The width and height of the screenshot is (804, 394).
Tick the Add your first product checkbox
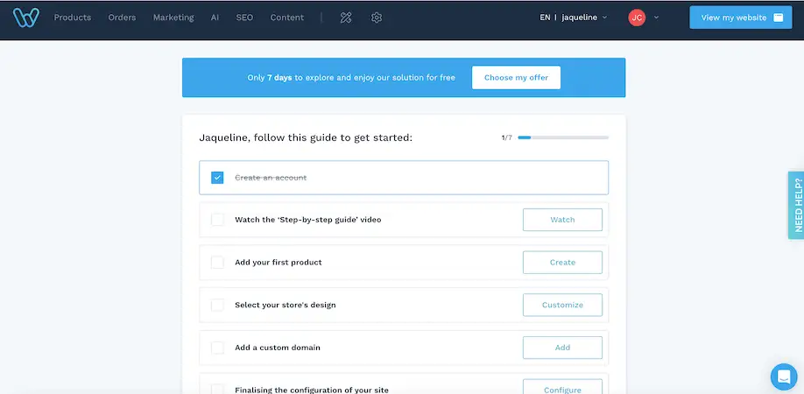[217, 263]
